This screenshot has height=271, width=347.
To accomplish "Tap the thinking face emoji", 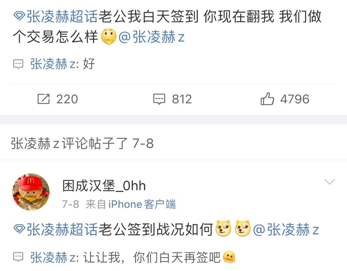I will (109, 37).
